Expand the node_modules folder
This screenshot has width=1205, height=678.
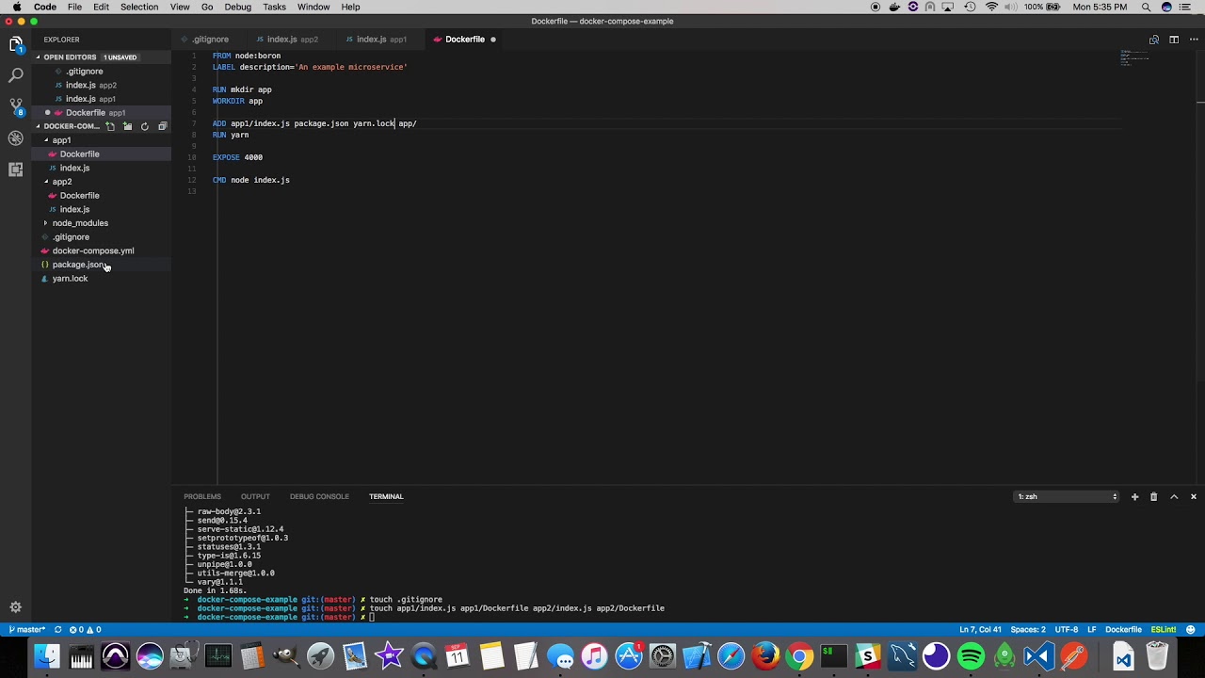click(80, 223)
